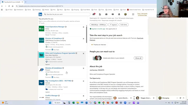The height and width of the screenshot is (105, 188).
Task: Open the Adobe Acrobat Home bookmark
Action: [134, 10]
